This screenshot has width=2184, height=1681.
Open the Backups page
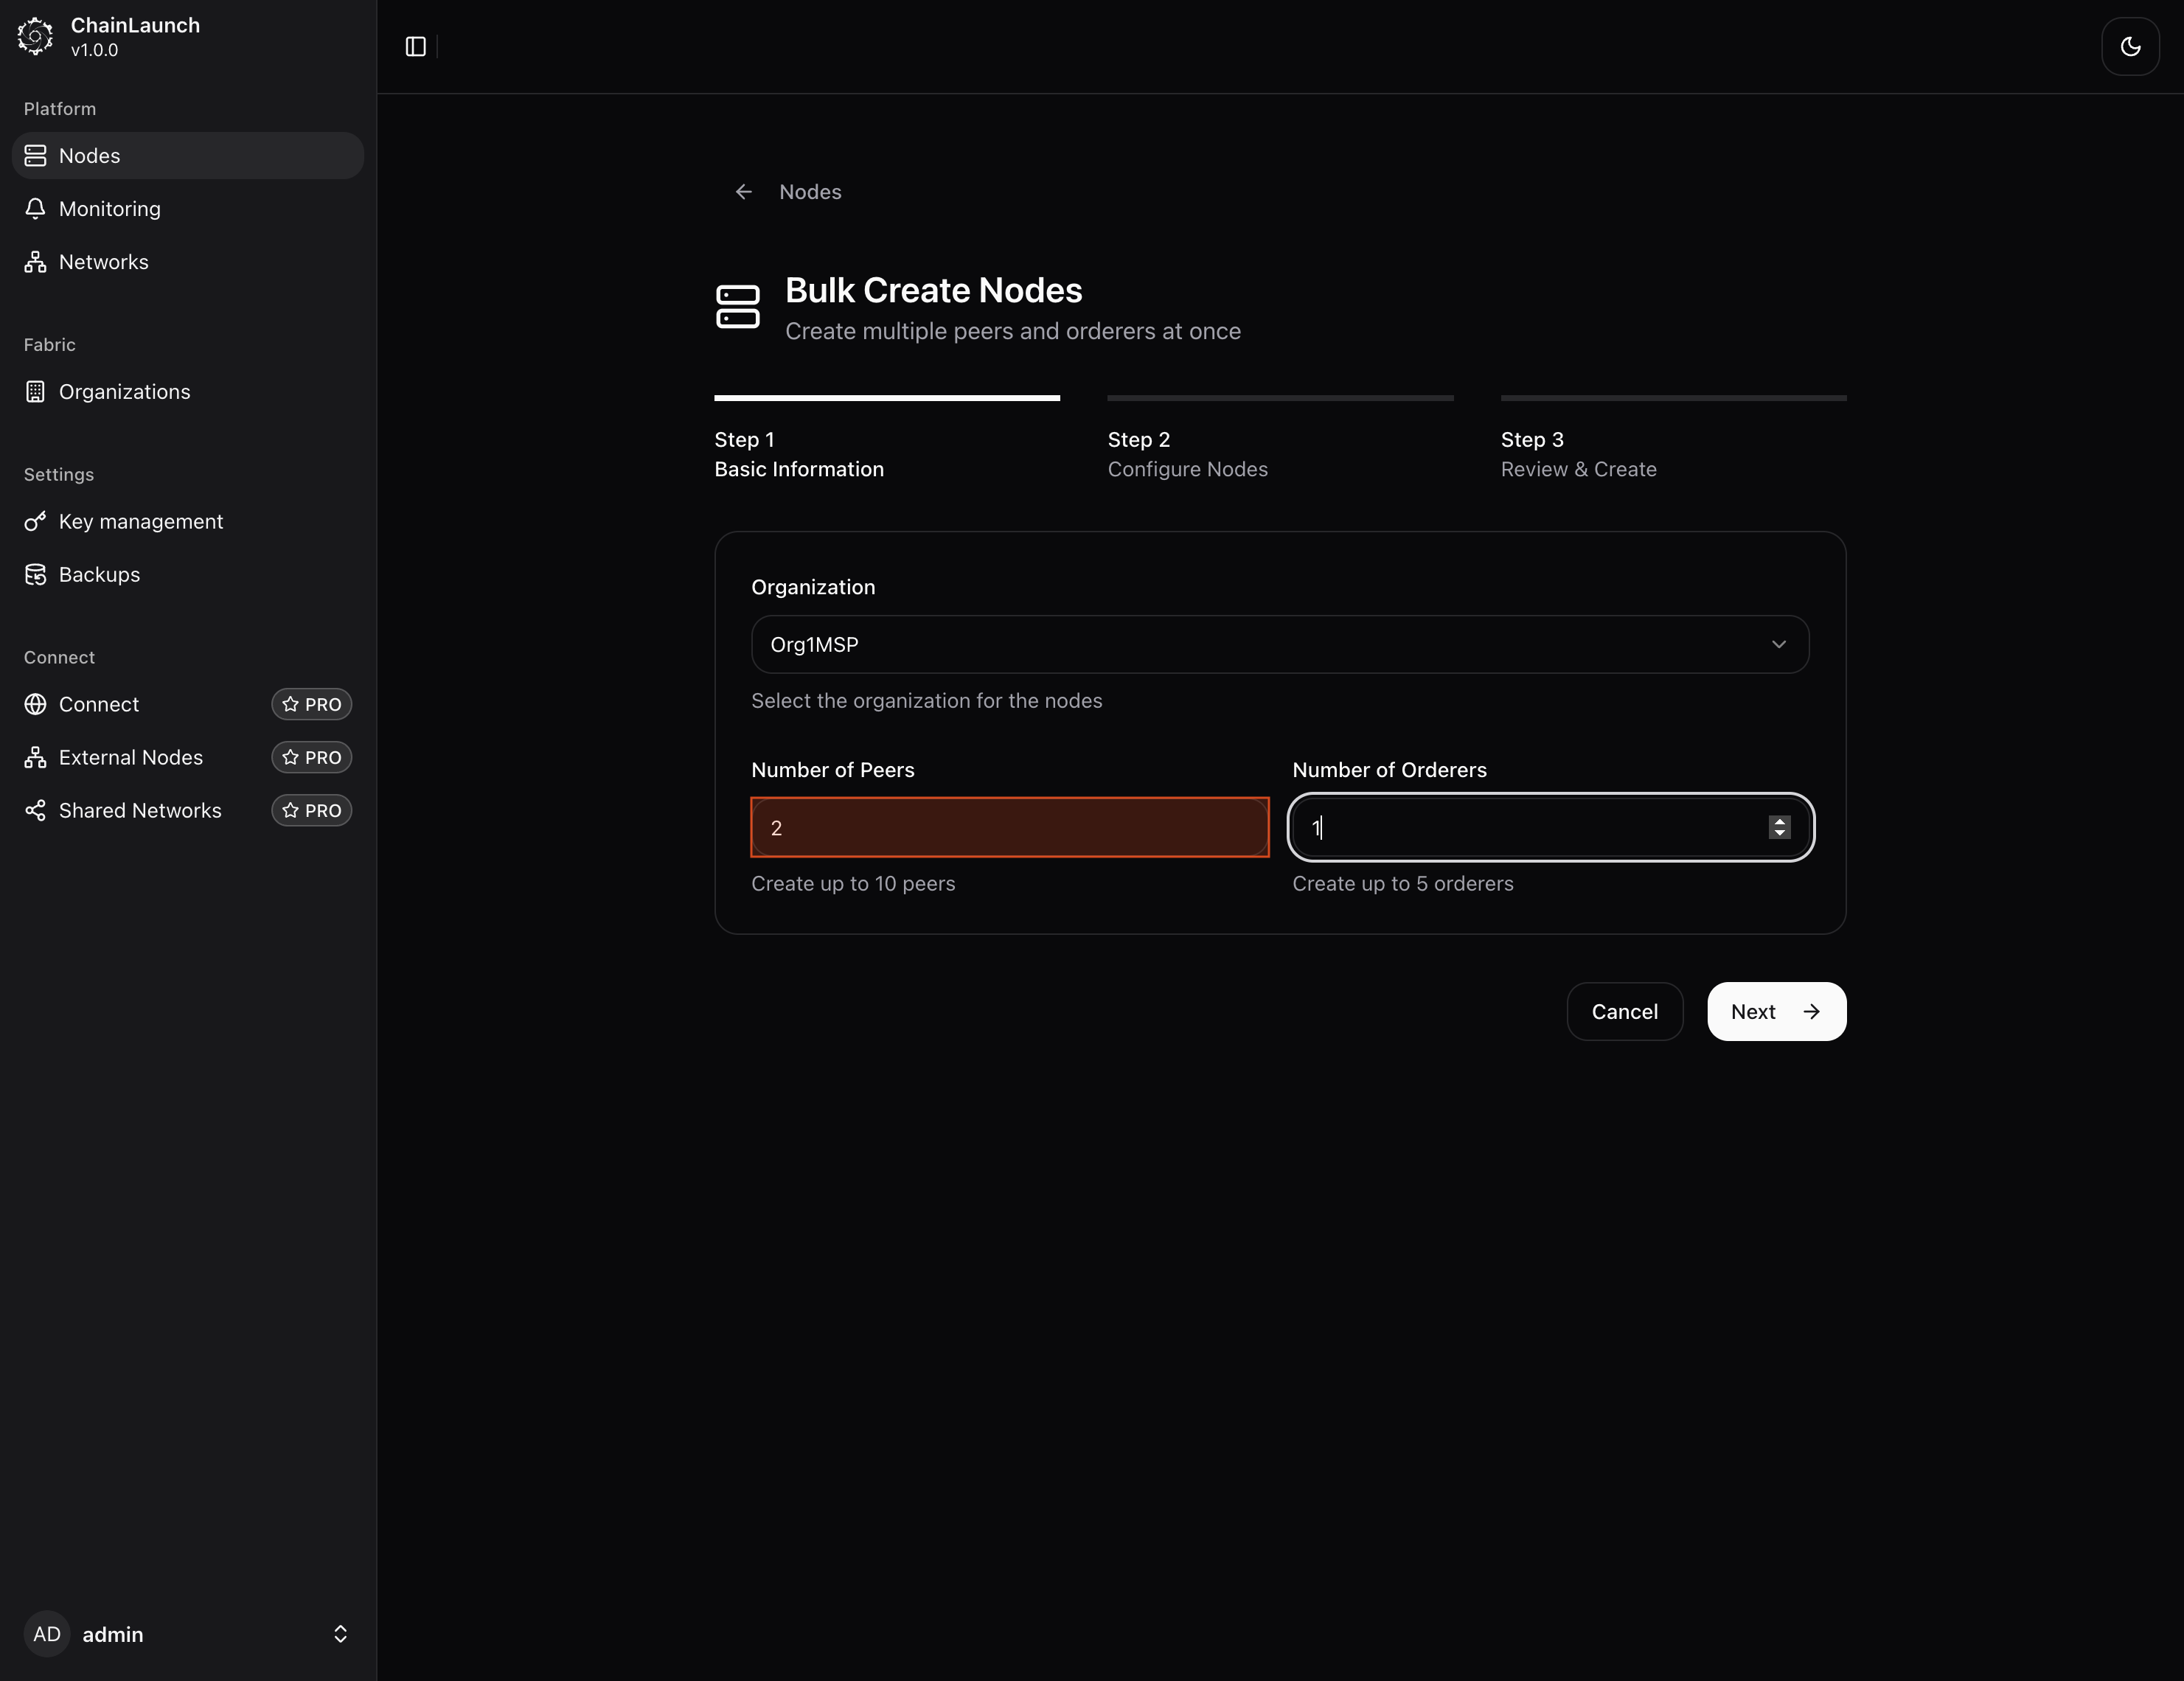coord(99,575)
